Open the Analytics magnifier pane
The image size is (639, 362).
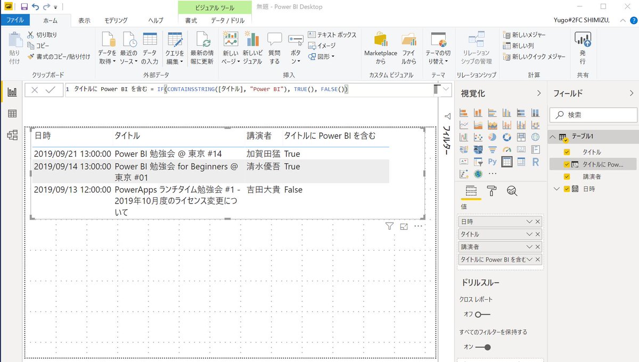pos(512,191)
